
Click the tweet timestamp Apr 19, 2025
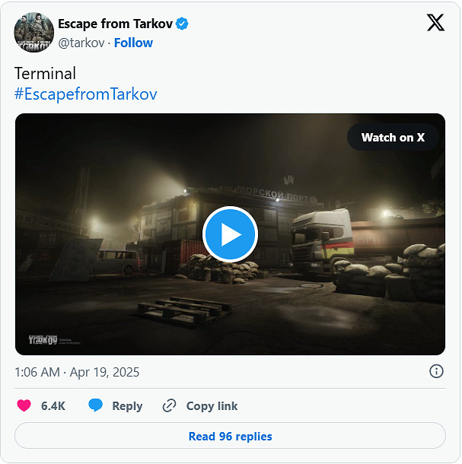pyautogui.click(x=77, y=373)
